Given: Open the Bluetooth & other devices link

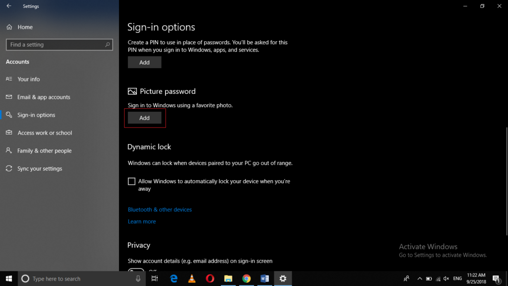Looking at the screenshot, I should tap(160, 209).
